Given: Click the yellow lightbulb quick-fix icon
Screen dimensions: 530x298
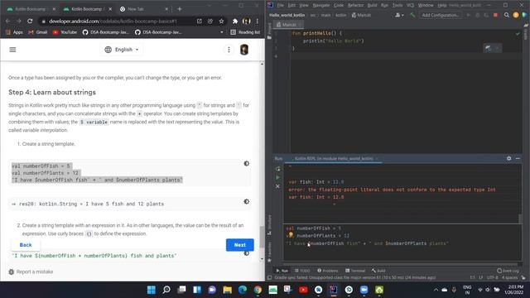Looking at the screenshot, I should tap(291, 235).
